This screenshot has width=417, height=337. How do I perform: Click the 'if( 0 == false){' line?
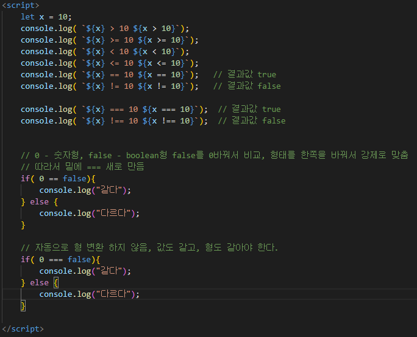(58, 179)
